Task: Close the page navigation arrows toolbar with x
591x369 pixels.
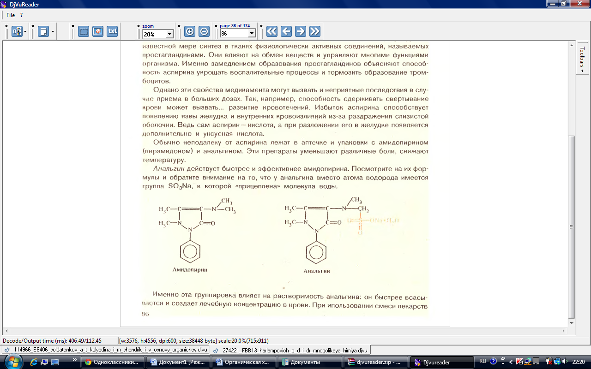Action: [x=261, y=26]
